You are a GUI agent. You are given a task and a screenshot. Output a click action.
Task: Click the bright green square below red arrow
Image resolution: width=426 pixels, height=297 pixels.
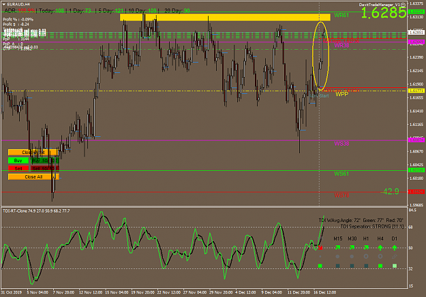[x=320, y=266]
